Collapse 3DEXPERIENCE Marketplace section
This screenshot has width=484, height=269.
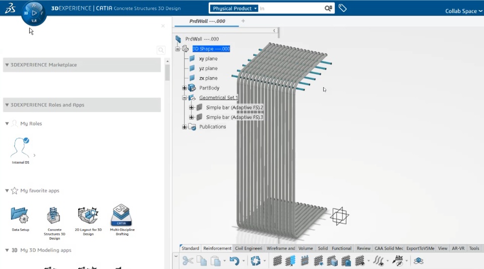(7, 65)
